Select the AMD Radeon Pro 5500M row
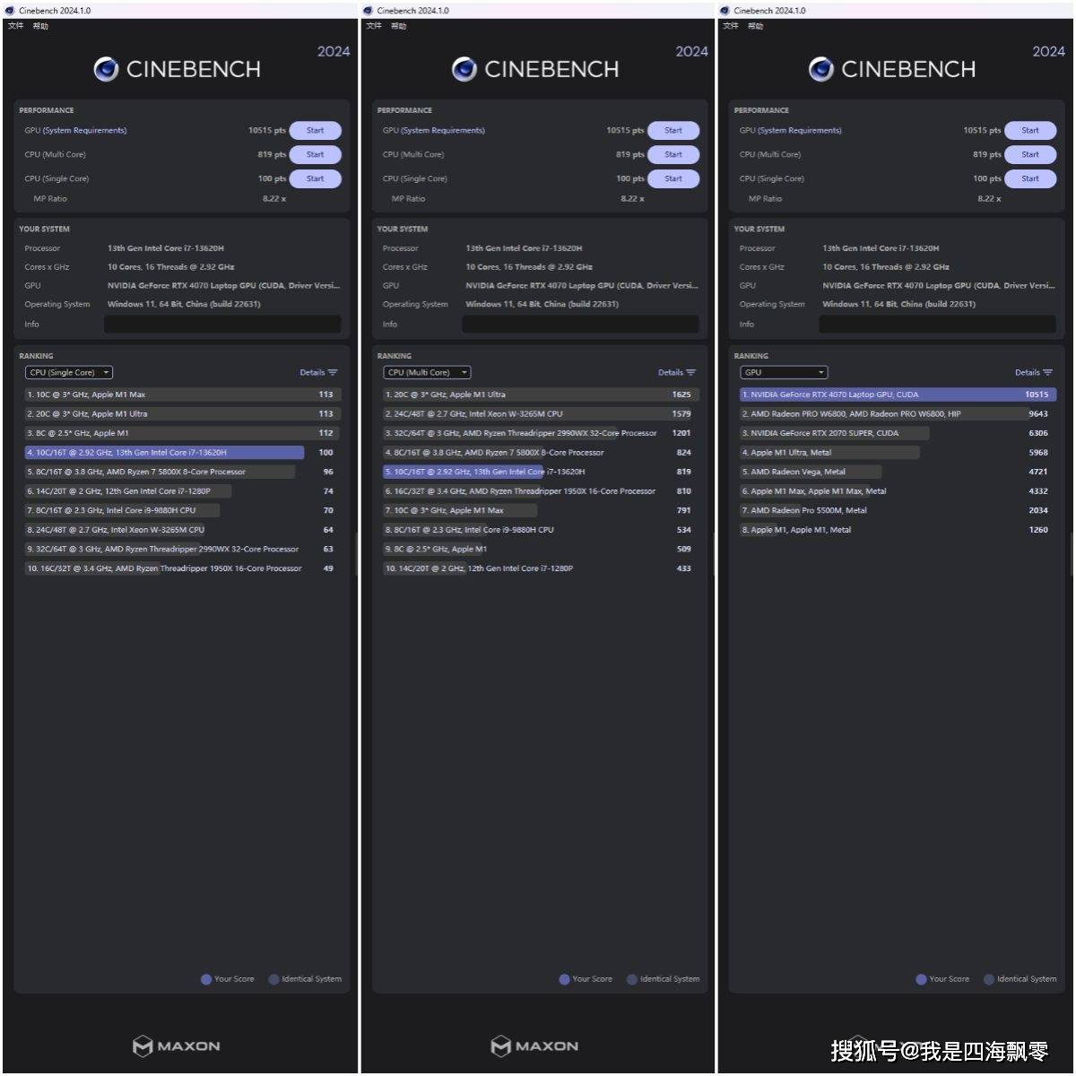This screenshot has width=1076, height=1076. pos(898,510)
